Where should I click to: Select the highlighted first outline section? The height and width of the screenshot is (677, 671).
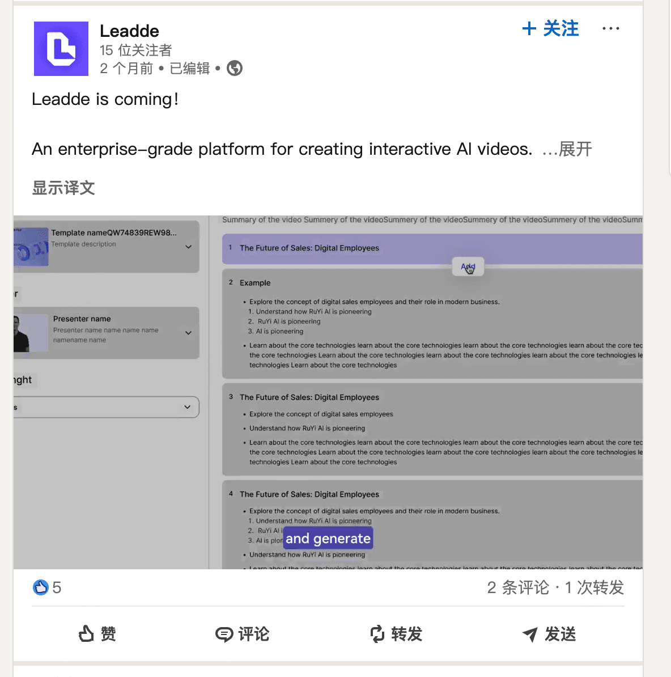432,249
